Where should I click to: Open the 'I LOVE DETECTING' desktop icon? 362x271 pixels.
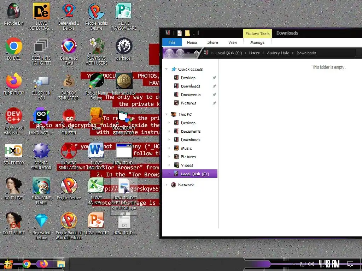pyautogui.click(x=41, y=17)
